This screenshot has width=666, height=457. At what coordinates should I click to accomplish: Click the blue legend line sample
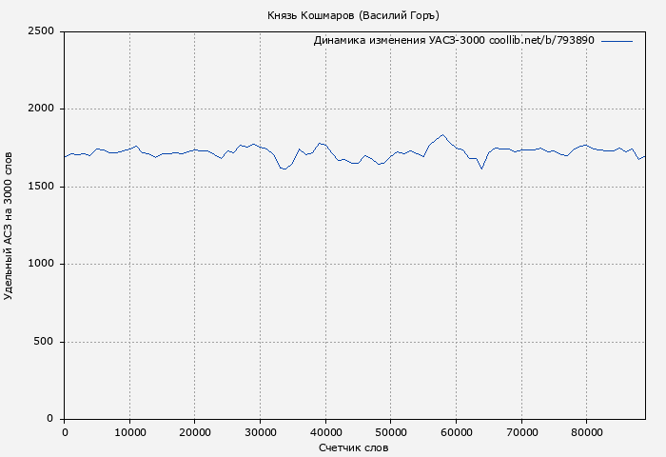tap(617, 41)
